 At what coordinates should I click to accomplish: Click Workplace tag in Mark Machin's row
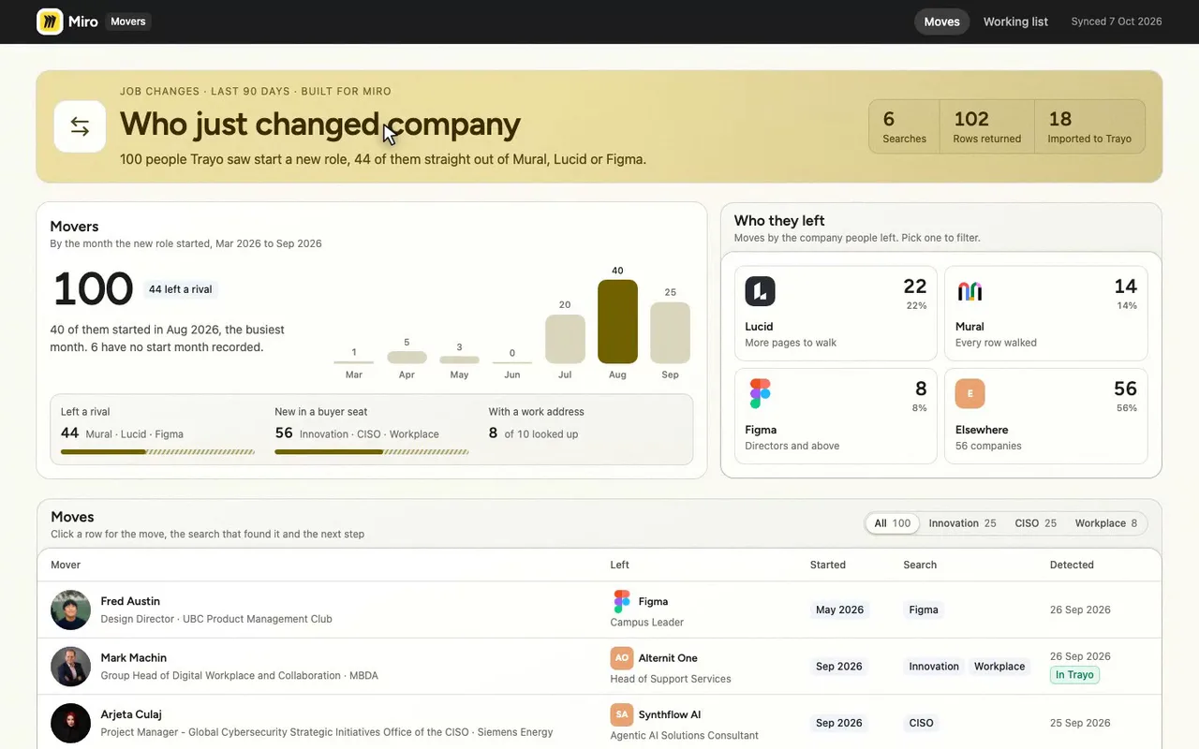[x=999, y=667]
